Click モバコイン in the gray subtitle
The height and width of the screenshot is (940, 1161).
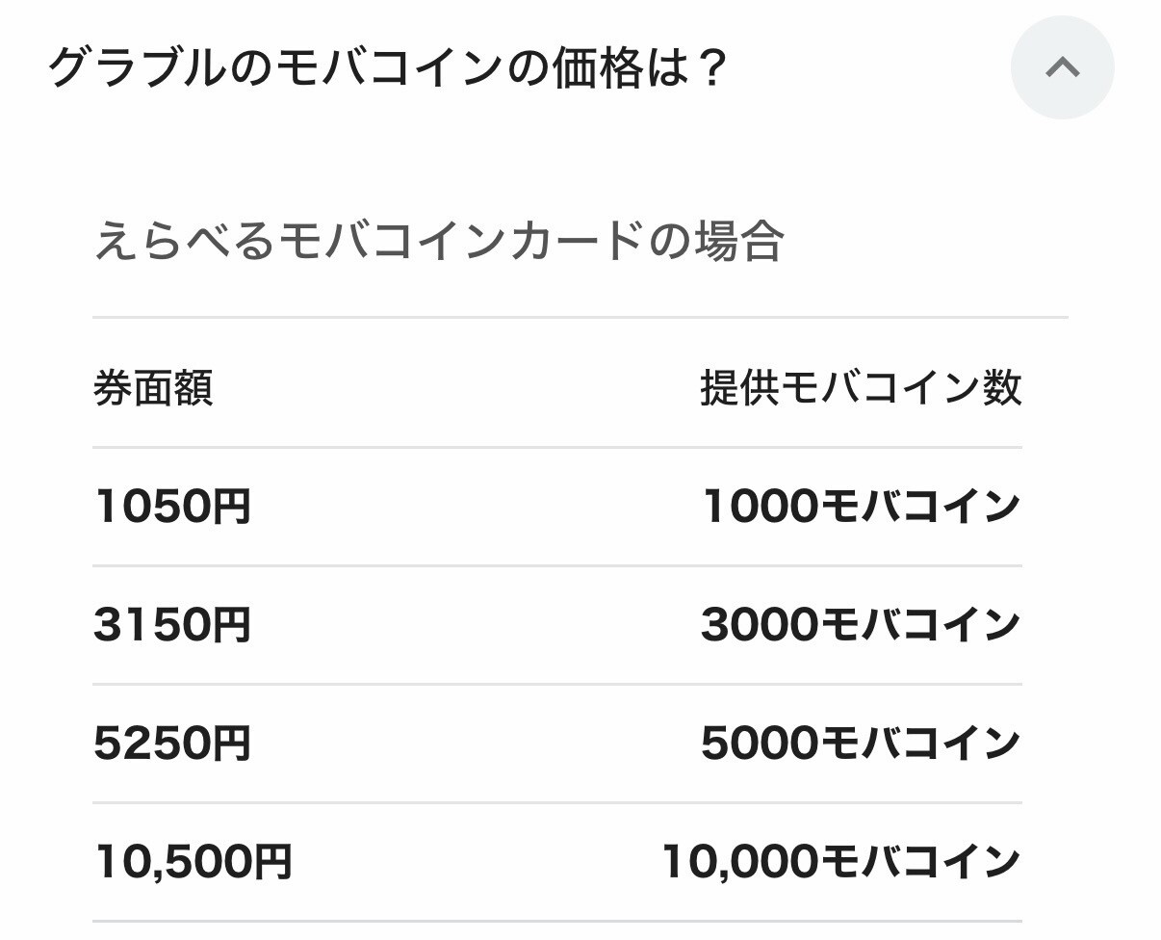(x=385, y=241)
